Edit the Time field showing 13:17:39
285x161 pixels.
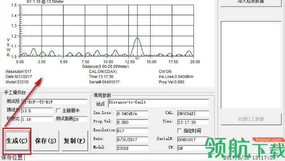point(193,122)
